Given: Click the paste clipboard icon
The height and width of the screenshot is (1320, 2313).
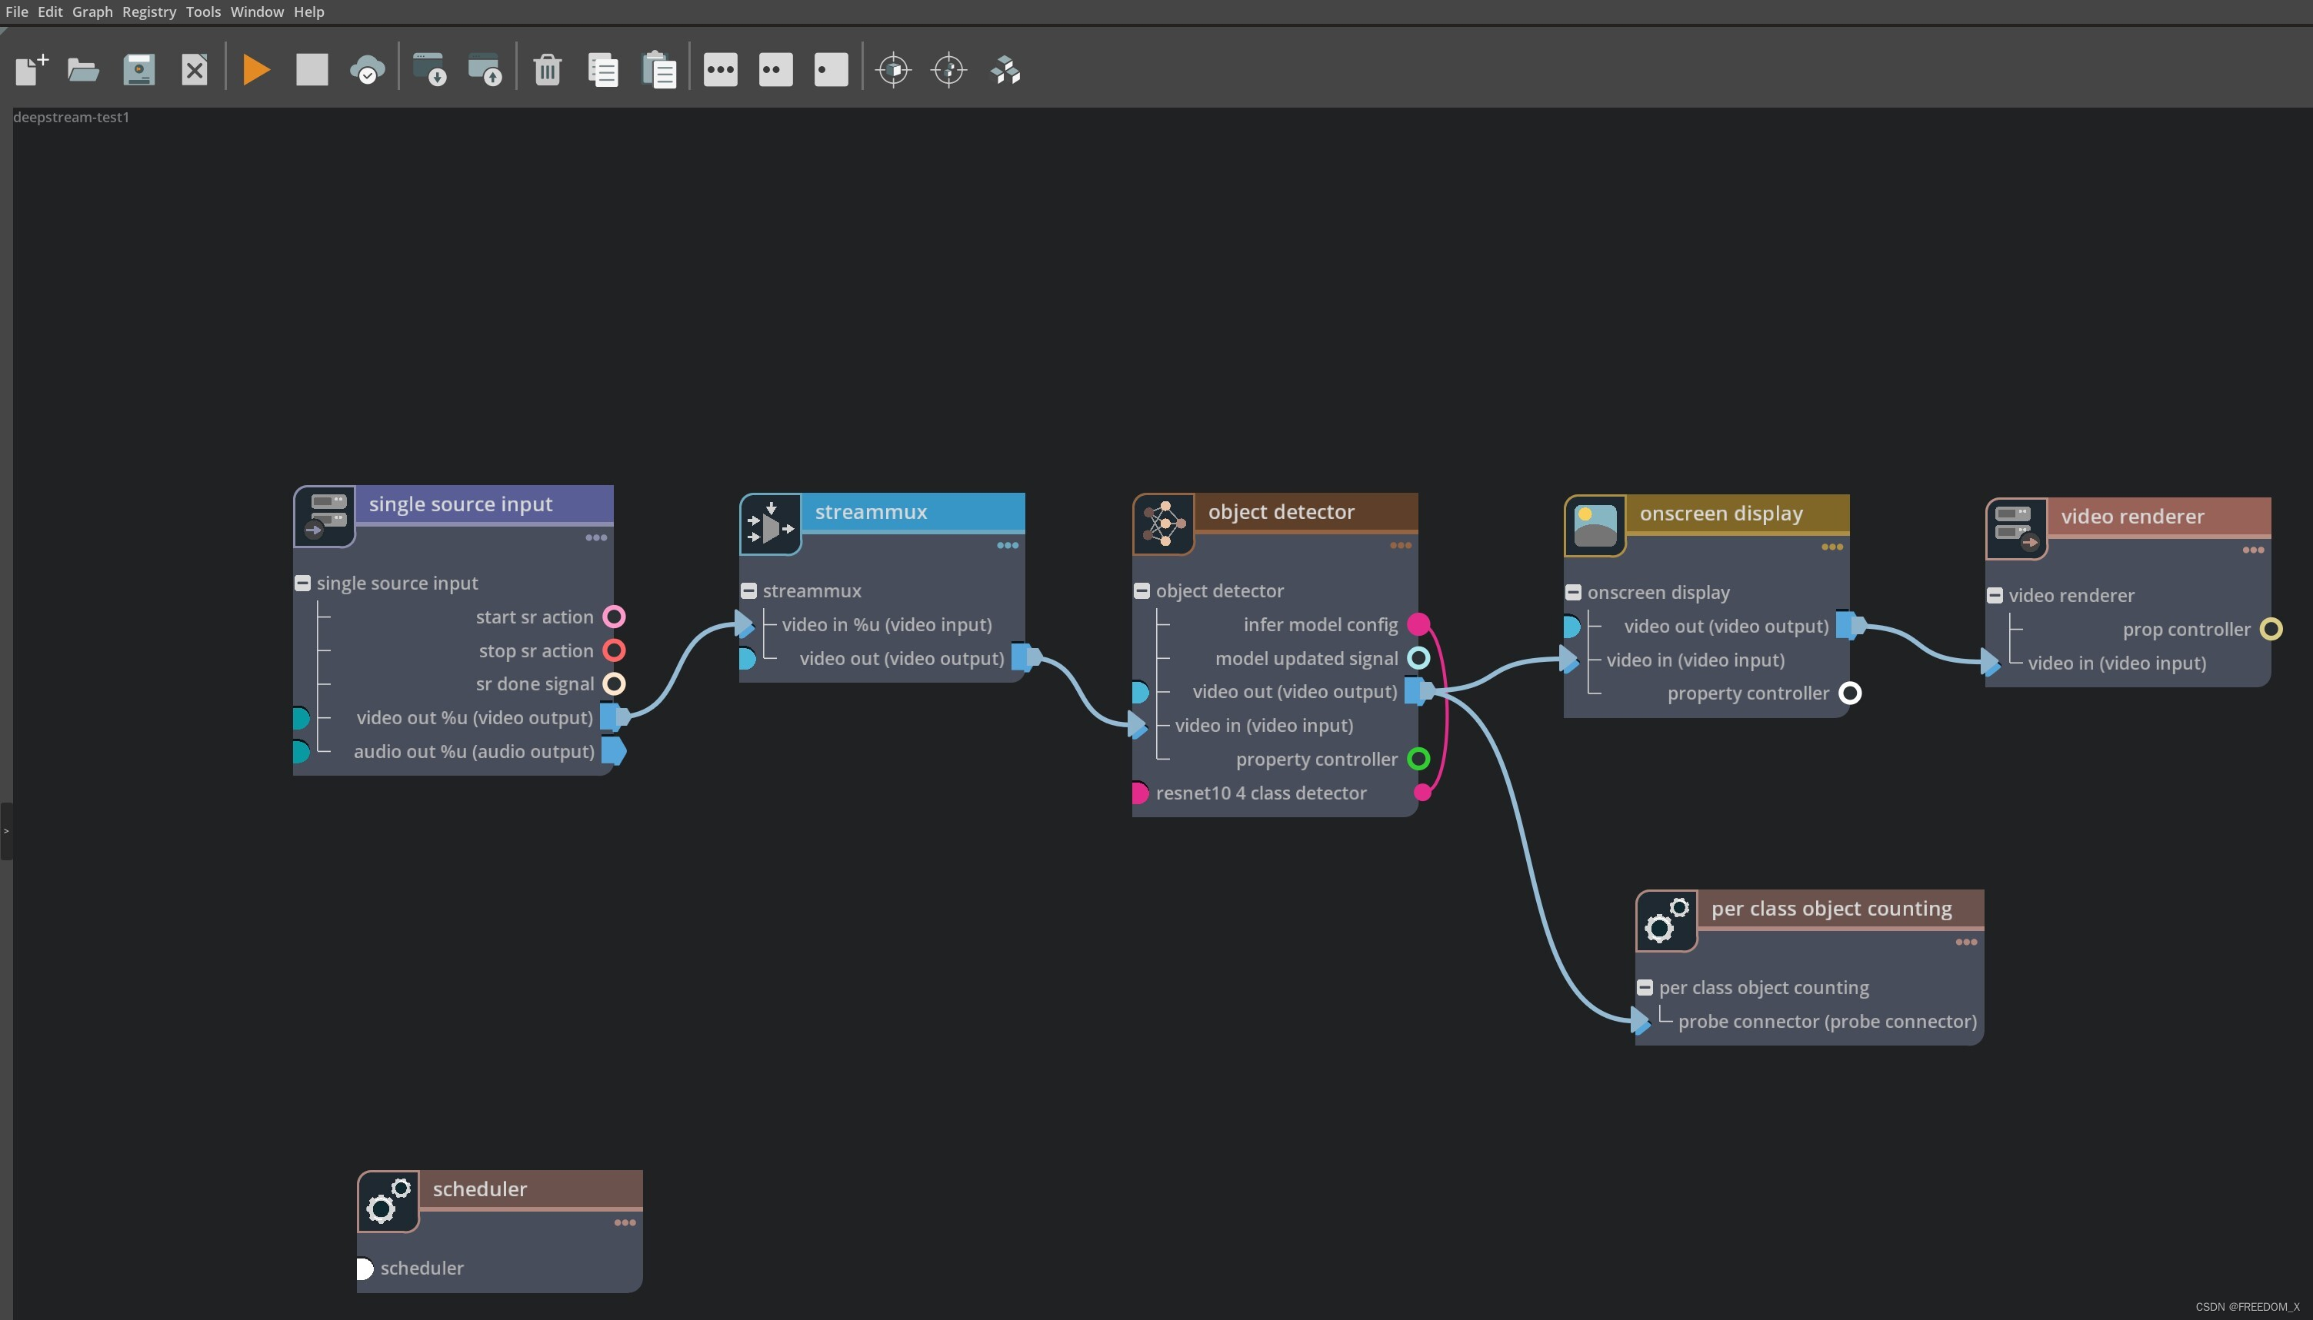Looking at the screenshot, I should tap(658, 70).
